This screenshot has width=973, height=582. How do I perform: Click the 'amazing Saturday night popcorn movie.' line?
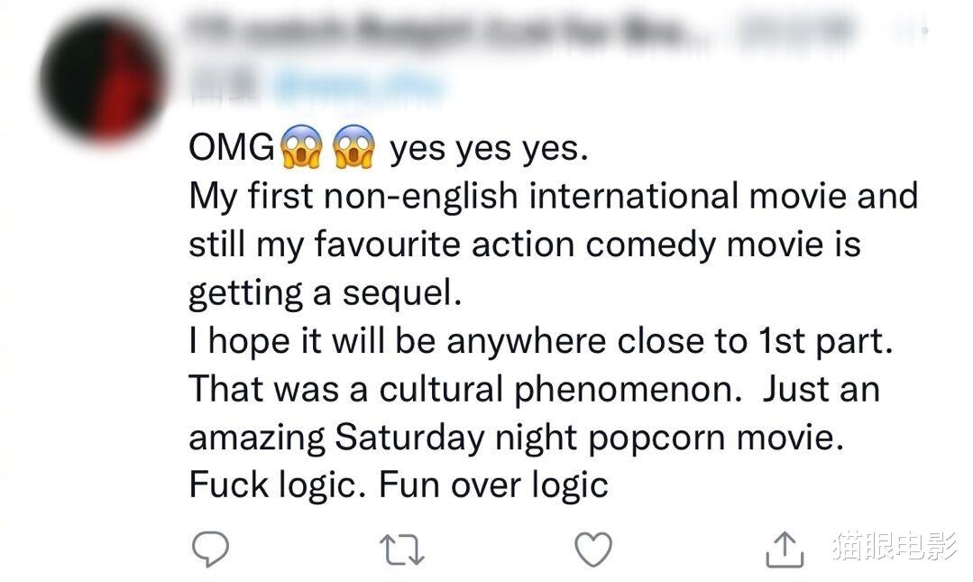pos(517,438)
